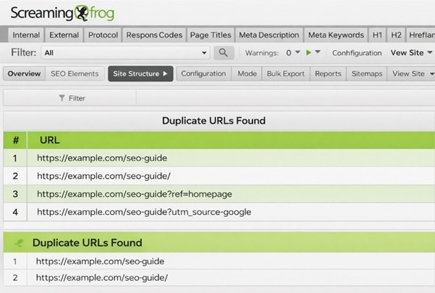Screen dimensions: 435x293
Task: Select row 1 https://example.com/seo-guide in upper table
Action: [x=219, y=158]
